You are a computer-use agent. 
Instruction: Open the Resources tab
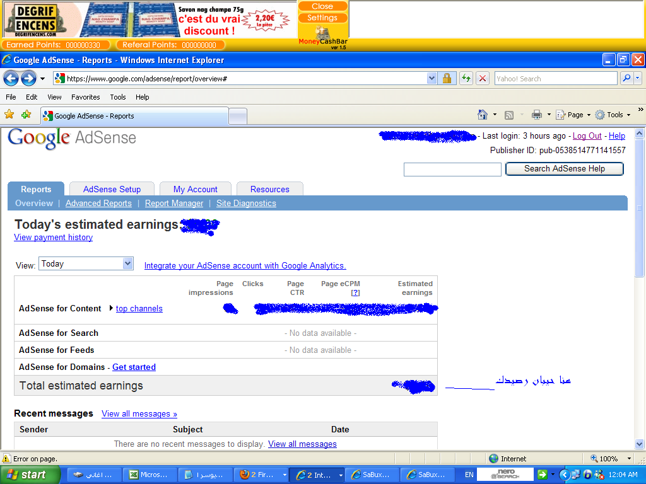[x=270, y=189]
